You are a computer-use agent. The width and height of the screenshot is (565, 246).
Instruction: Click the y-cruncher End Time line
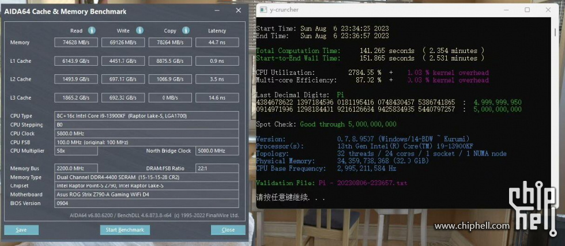tap(322, 36)
